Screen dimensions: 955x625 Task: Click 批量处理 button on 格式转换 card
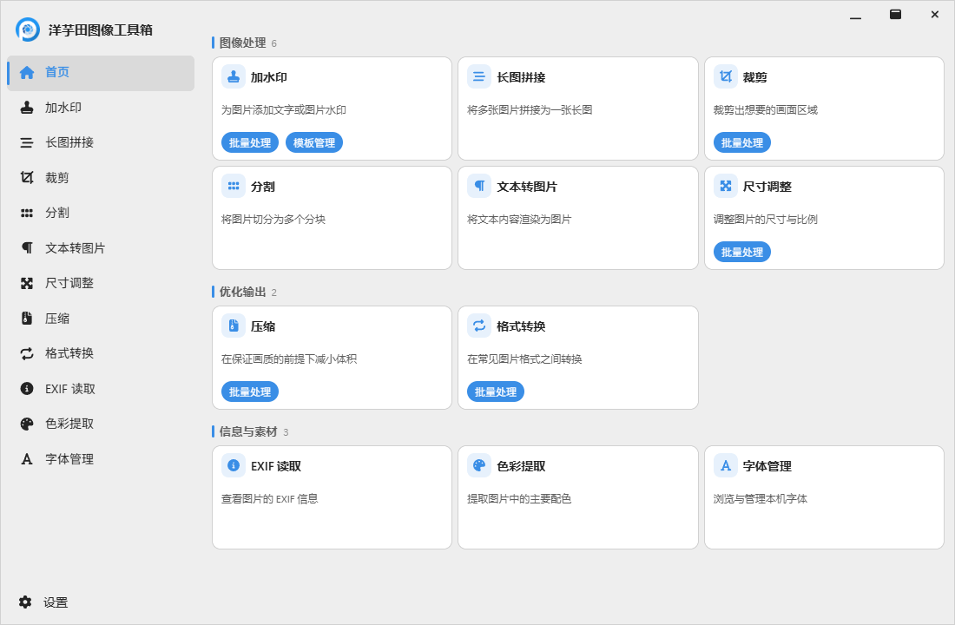pyautogui.click(x=495, y=391)
